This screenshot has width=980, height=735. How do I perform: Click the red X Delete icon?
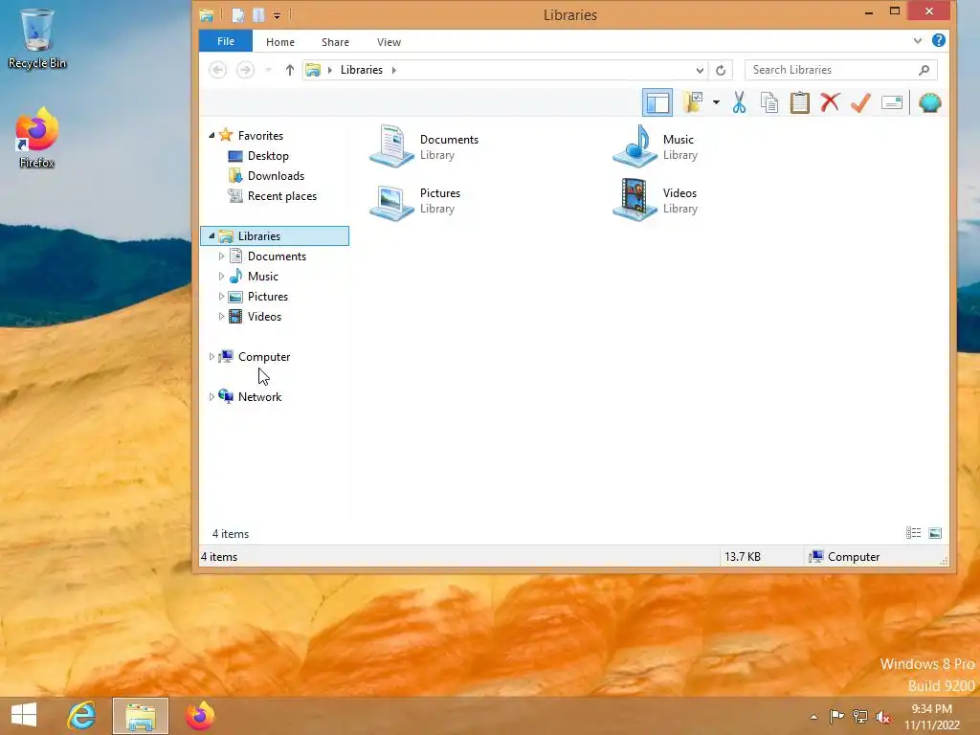pos(830,102)
